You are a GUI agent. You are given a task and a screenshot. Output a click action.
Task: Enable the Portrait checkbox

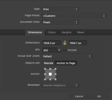point(65,50)
